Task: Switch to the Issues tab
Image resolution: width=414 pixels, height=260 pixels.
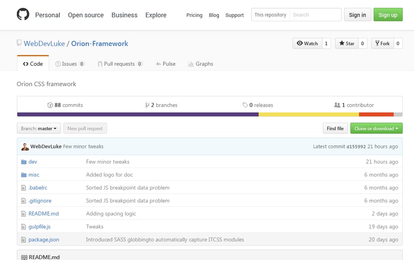Action: (x=70, y=64)
